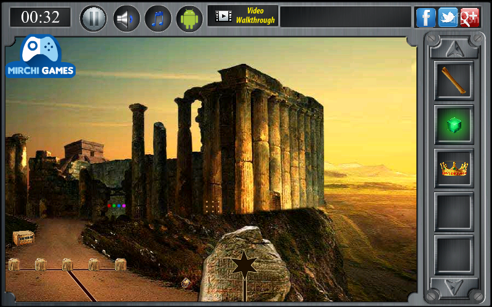
Task: Click the green dot in the colour clue
Action: pos(114,206)
